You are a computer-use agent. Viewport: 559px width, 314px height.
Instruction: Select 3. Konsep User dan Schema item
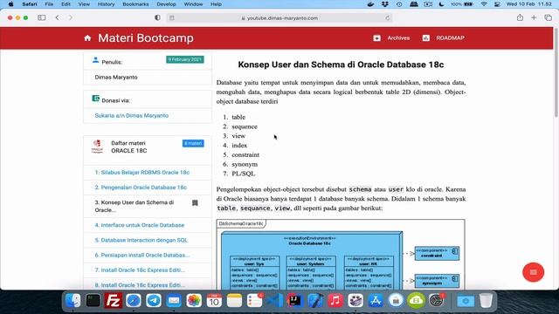coord(148,206)
